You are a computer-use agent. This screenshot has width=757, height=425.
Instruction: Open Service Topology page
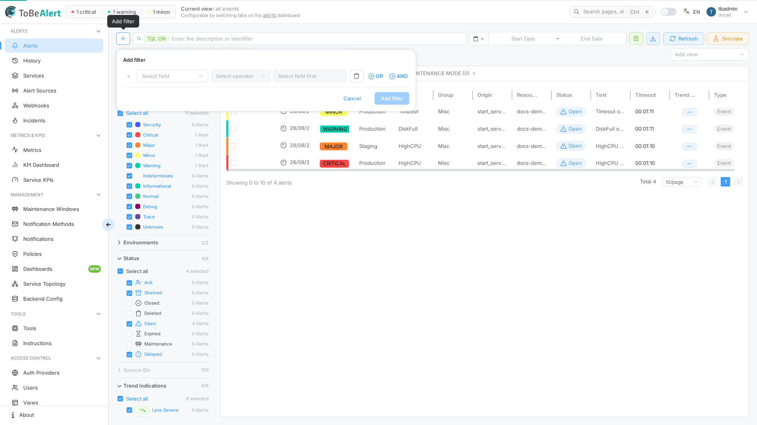(x=54, y=284)
